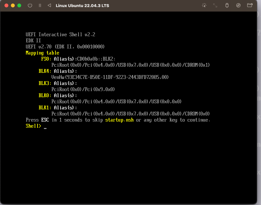Click the power button to shut down VM
The width and height of the screenshot is (261, 205).
click(30, 5)
